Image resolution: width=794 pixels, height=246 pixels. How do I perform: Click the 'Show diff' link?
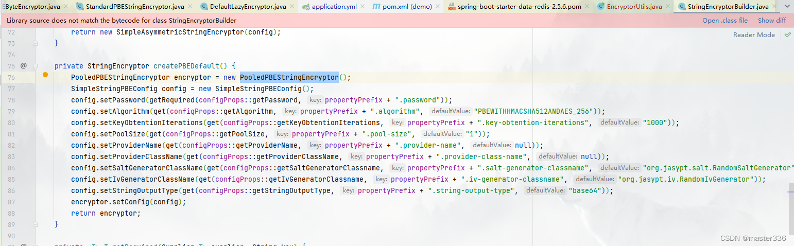772,21
